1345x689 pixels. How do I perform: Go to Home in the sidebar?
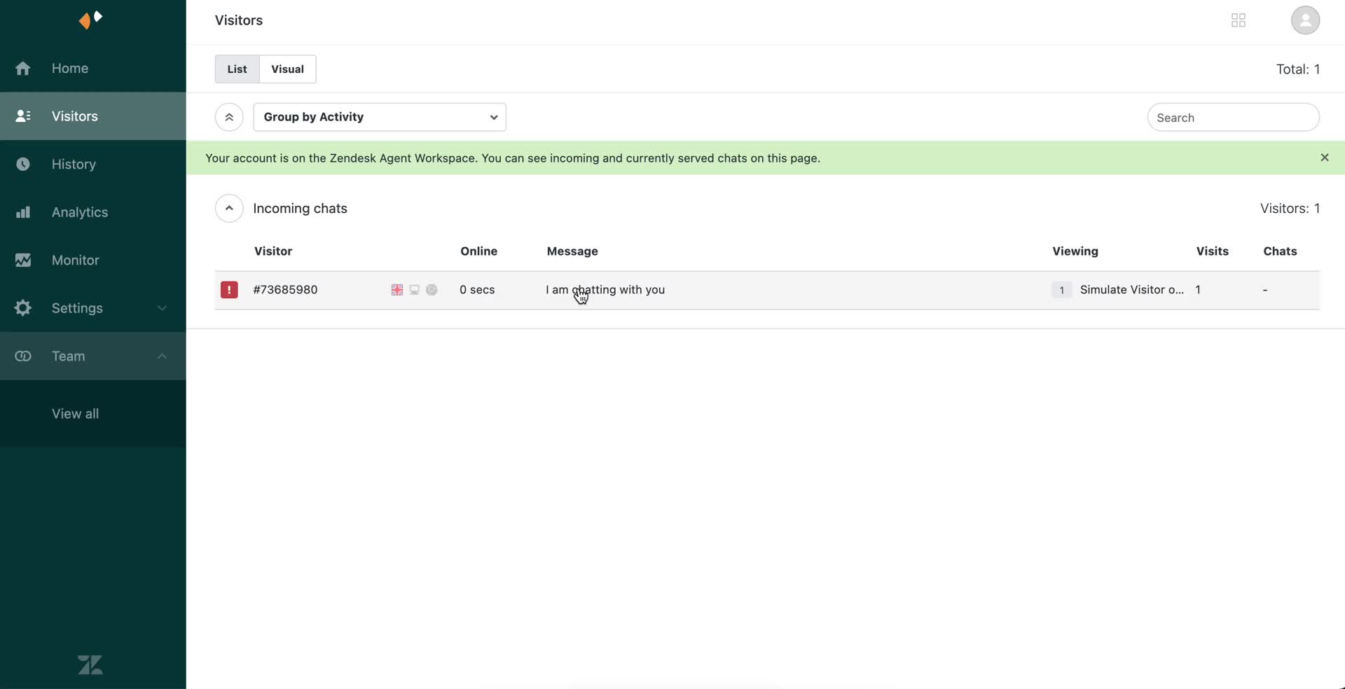click(93, 69)
